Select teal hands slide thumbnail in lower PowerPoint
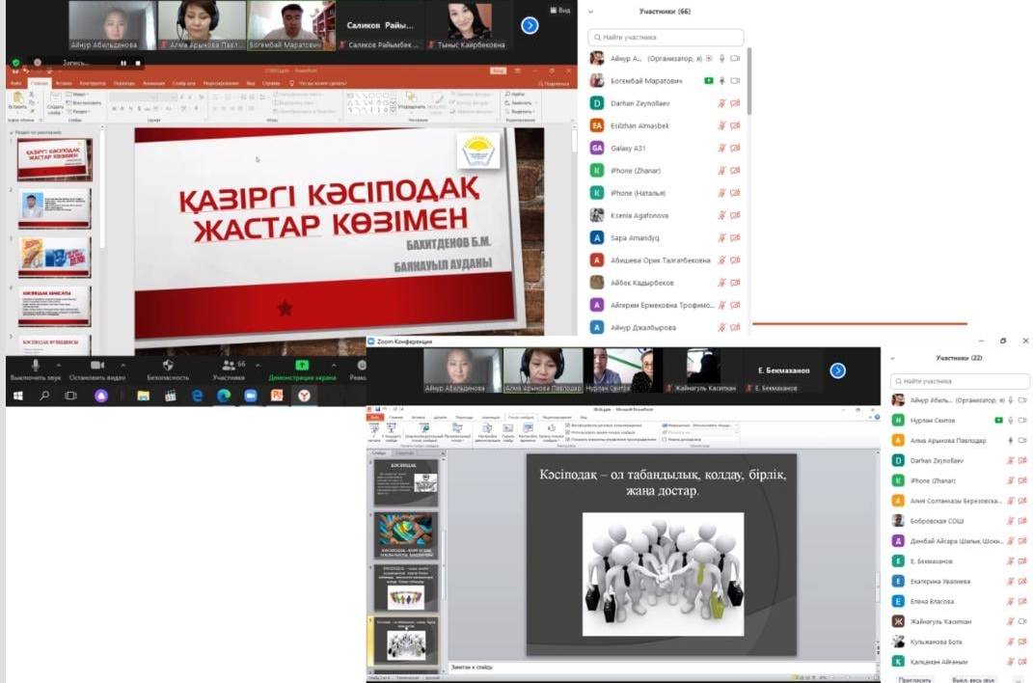Image resolution: width=1033 pixels, height=683 pixels. click(x=405, y=535)
